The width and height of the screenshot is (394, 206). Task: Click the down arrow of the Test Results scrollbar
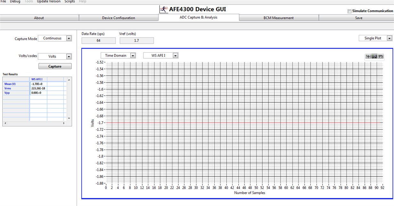(x=69, y=119)
